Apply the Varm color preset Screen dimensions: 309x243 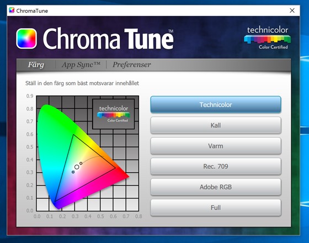pos(216,146)
